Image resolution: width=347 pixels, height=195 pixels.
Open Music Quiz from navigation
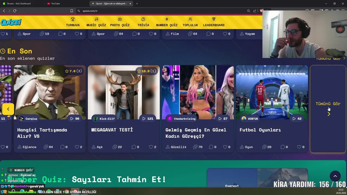coord(96,22)
